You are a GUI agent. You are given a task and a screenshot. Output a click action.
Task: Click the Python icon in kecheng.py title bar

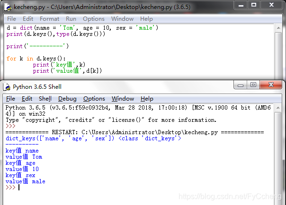click(x=8, y=7)
